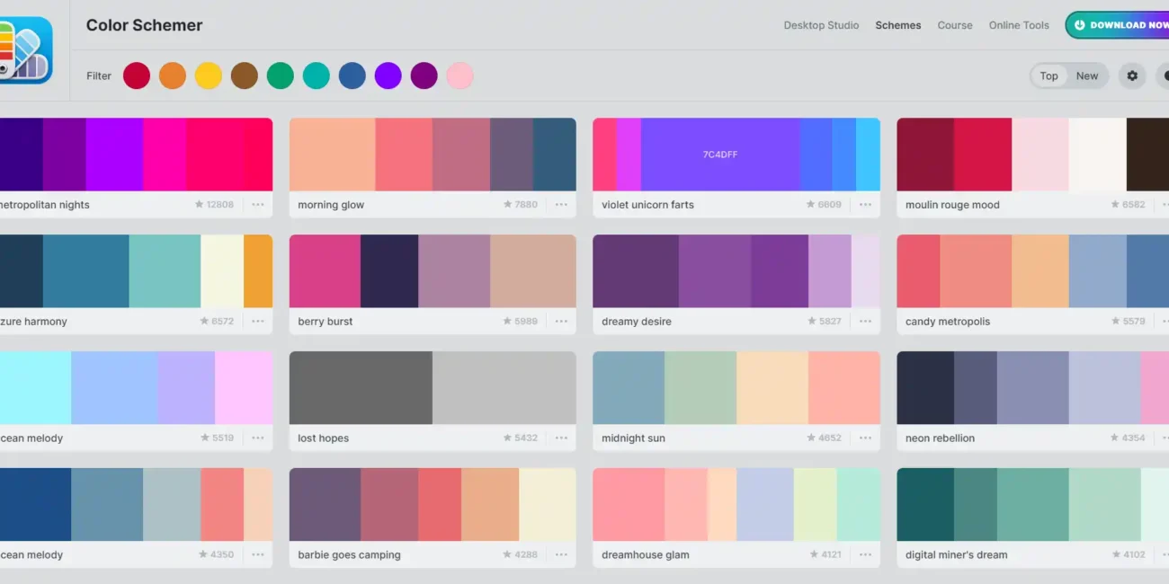1169x584 pixels.
Task: Open the moulin rouge mood scheme name
Action: 952,205
